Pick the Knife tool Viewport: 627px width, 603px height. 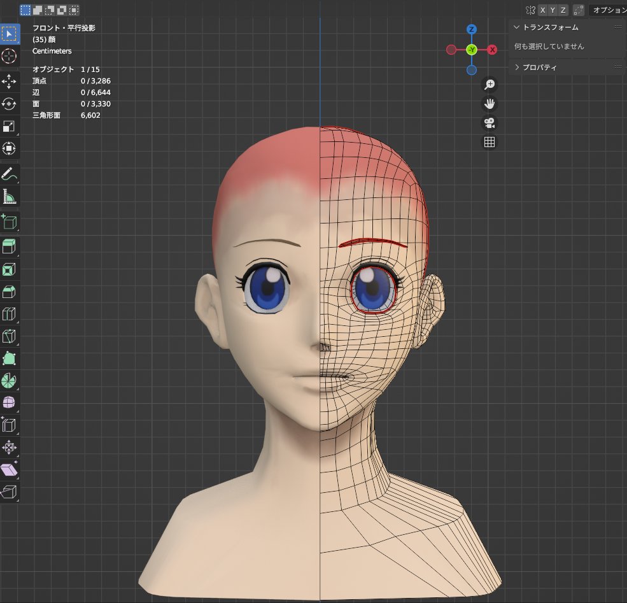pos(9,336)
